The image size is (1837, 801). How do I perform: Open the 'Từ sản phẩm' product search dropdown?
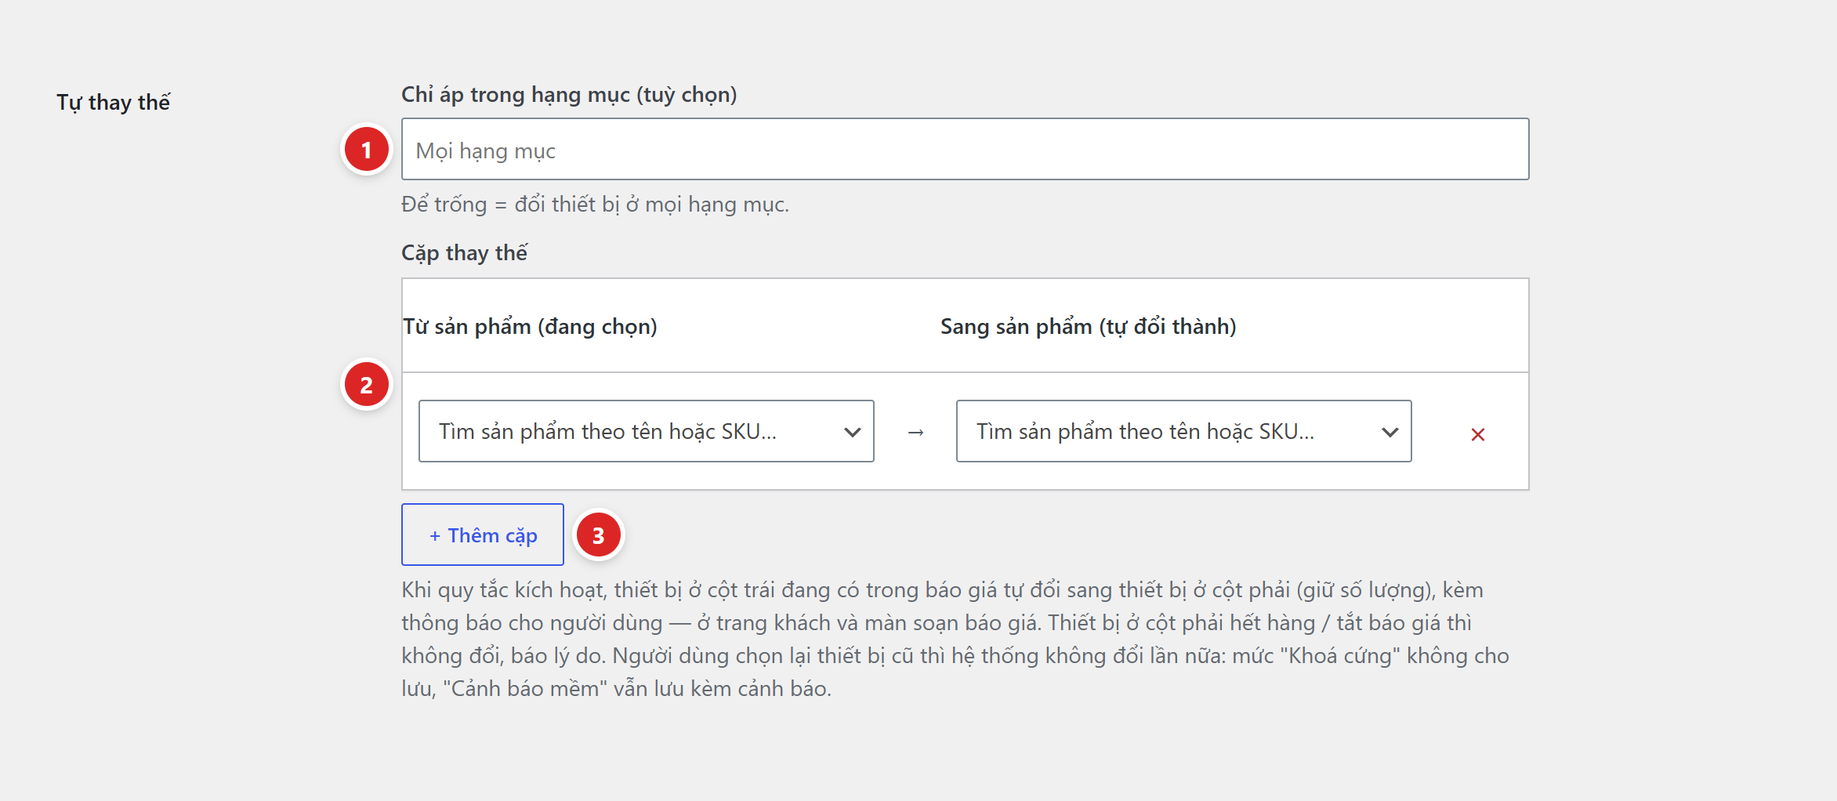point(646,431)
